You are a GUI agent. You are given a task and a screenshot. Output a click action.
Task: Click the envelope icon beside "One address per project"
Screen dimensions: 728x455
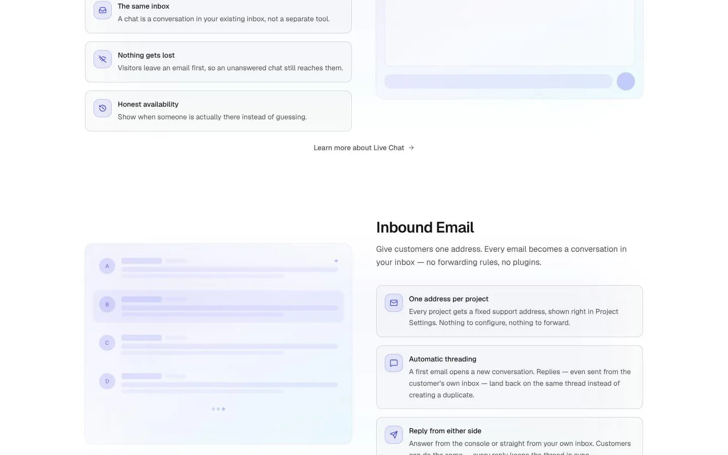tap(394, 303)
